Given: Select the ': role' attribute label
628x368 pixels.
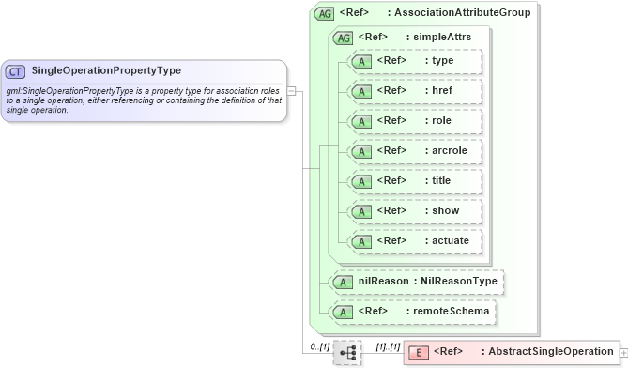Looking at the screenshot, I should tap(438, 120).
